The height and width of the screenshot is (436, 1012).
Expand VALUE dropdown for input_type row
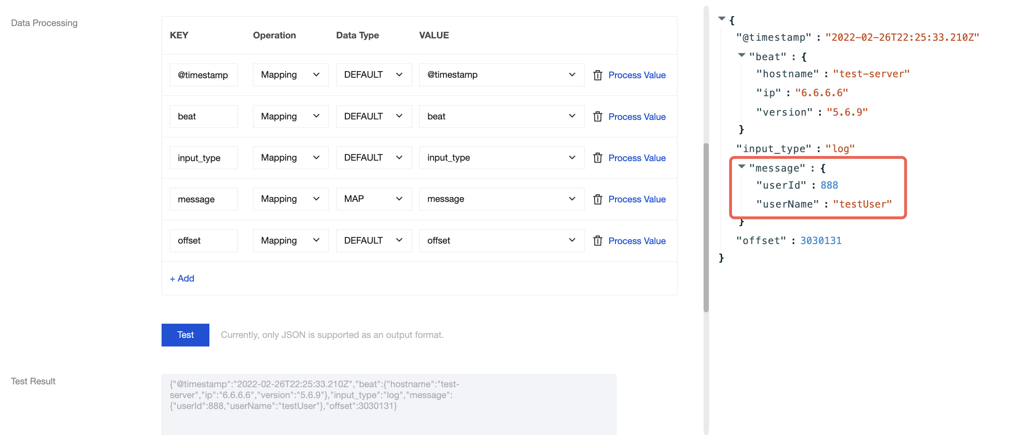pyautogui.click(x=501, y=158)
